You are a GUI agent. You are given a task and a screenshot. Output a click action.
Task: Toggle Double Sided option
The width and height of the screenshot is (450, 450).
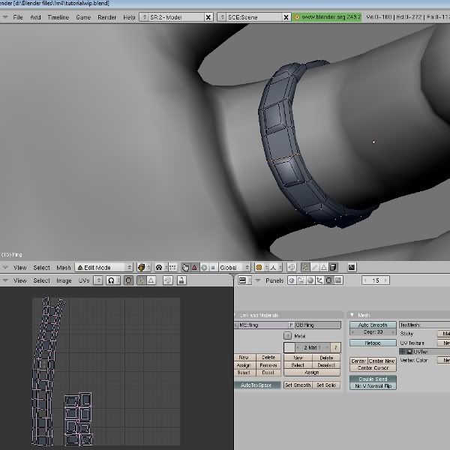373,379
